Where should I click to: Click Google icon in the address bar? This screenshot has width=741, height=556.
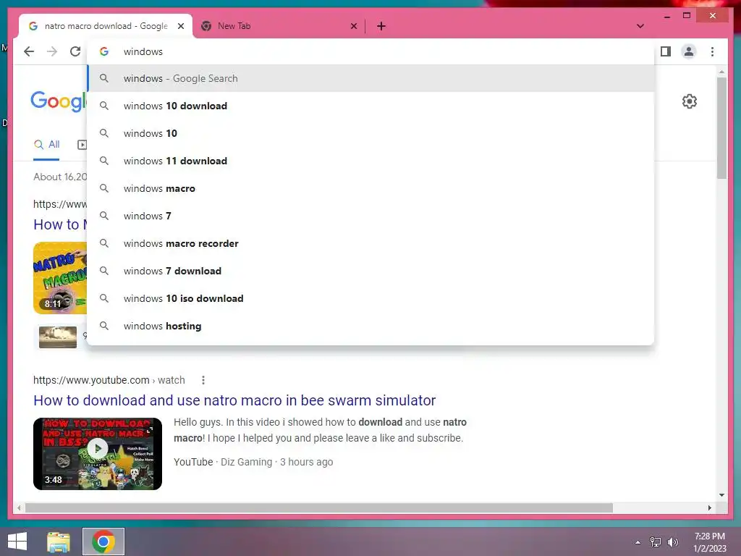click(x=104, y=51)
